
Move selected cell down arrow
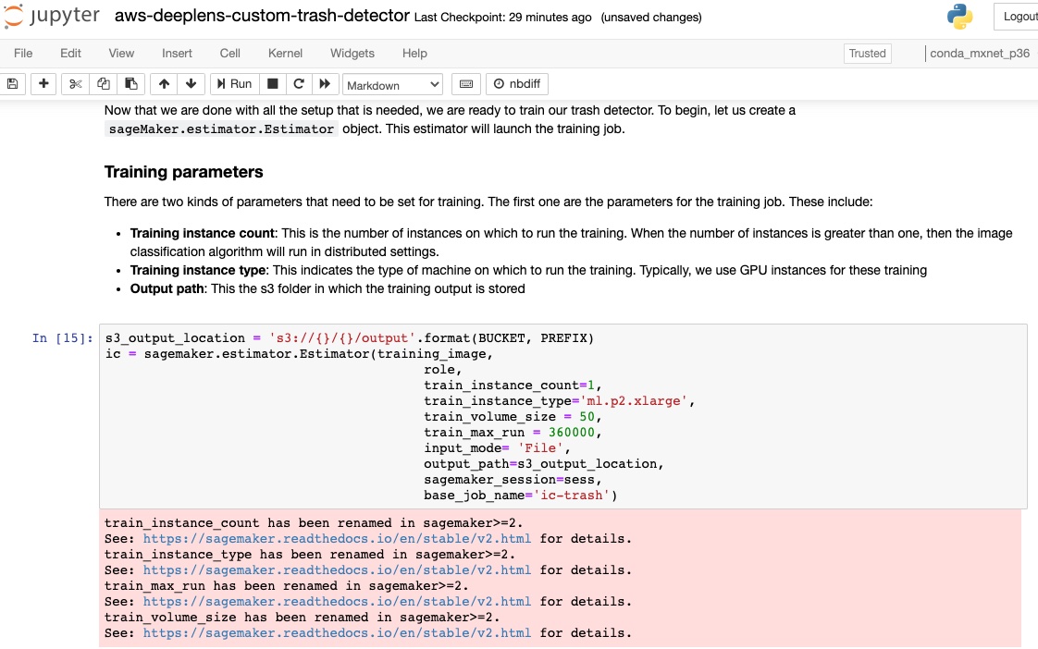point(192,84)
